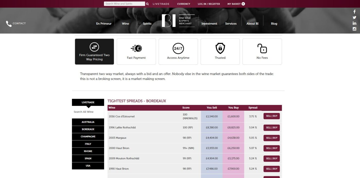Open the CURRENCY selector
The width and height of the screenshot is (360, 178).
click(x=184, y=4)
